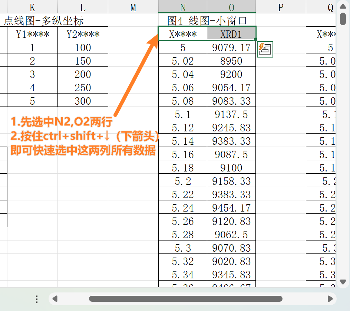Viewport: 350px width, 311px height.
Task: Click the Y2**** header cell
Action: pyautogui.click(x=83, y=34)
